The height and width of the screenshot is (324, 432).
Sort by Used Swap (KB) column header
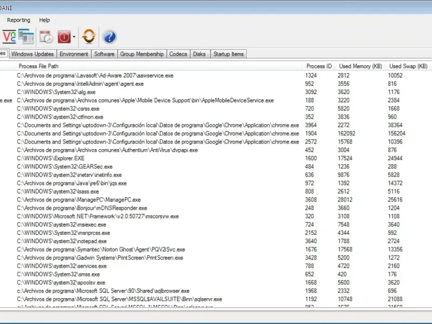coord(408,66)
